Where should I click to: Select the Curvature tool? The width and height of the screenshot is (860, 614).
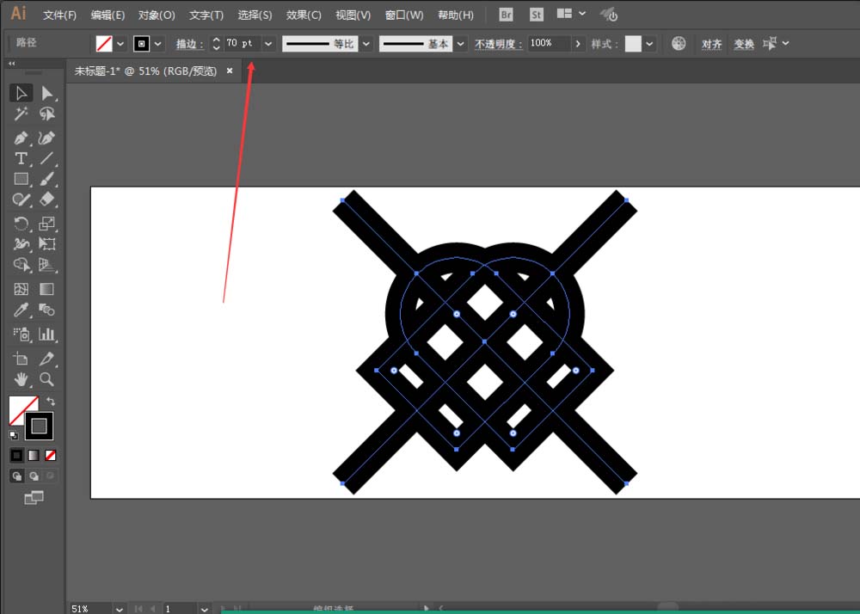(47, 138)
